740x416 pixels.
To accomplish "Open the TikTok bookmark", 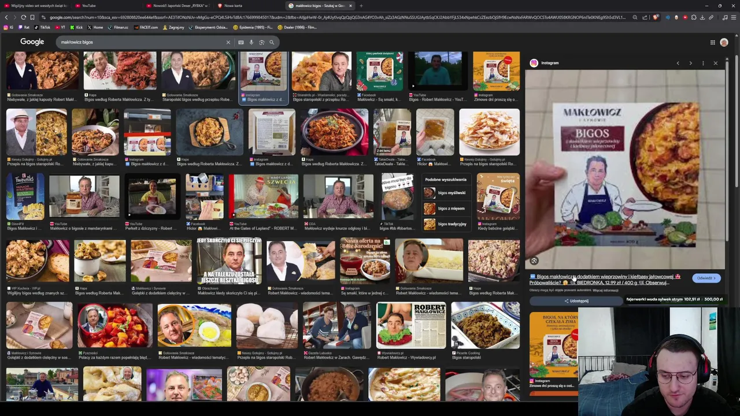I will coord(43,27).
